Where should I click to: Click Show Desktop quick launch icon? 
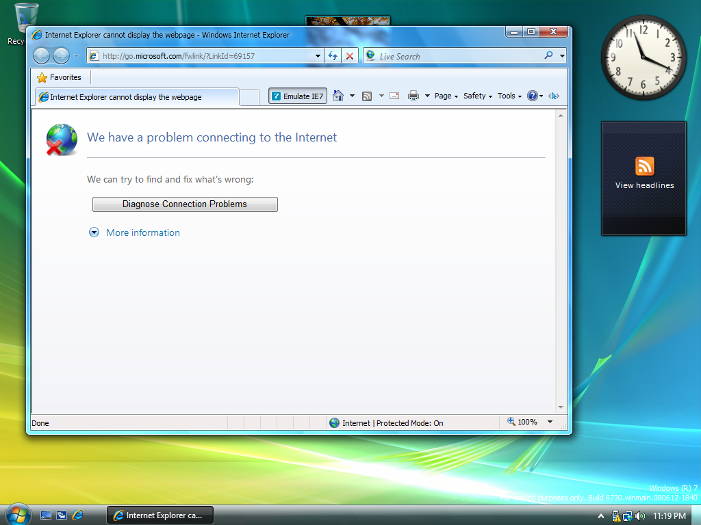coord(46,515)
